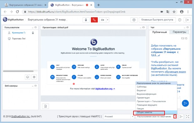Open users settings gear button
Screen dimensions: 194x123
point(34,77)
